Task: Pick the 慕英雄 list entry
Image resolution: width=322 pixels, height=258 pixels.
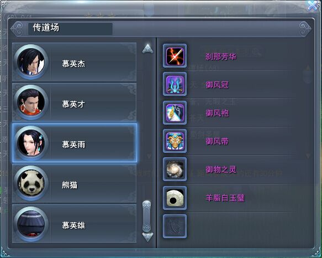Action: (75, 224)
